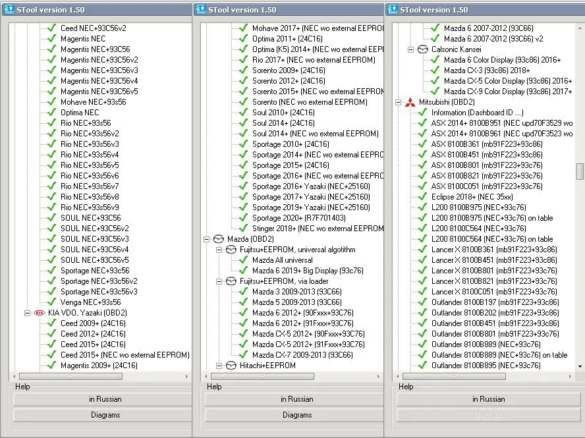This screenshot has width=585, height=438.
Task: Select Mazda 6 2019+ Big Display (93c76)
Action: tap(308, 271)
